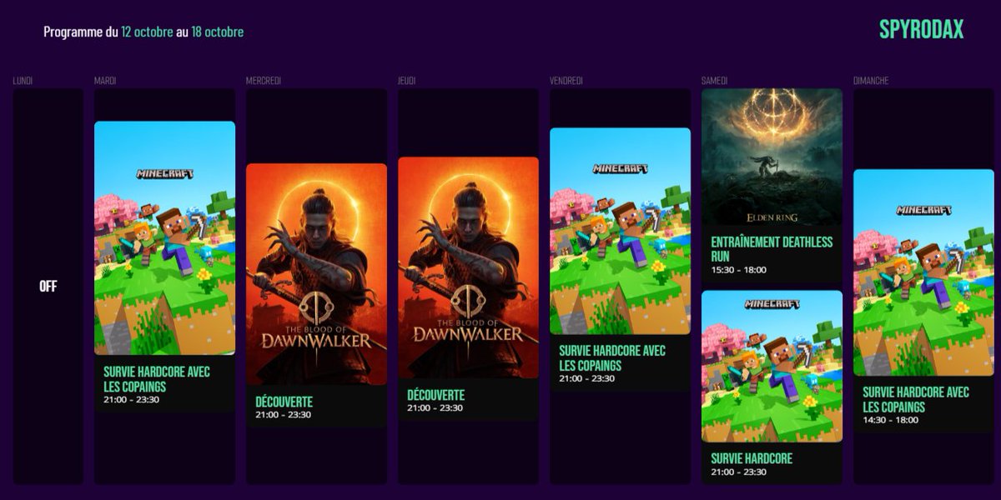Click Thursday's DÉCOUVERTE title
The width and height of the screenshot is (1001, 500).
click(x=435, y=395)
